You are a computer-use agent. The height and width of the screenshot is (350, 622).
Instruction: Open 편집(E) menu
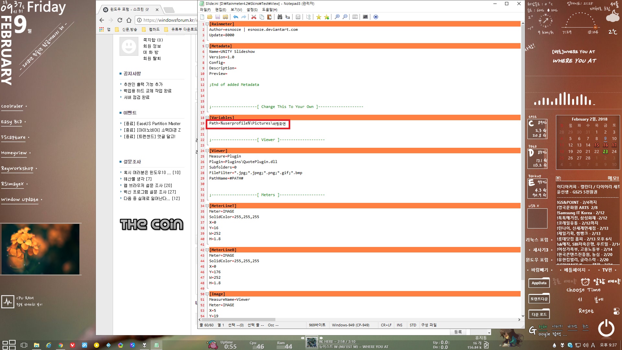[x=221, y=10]
